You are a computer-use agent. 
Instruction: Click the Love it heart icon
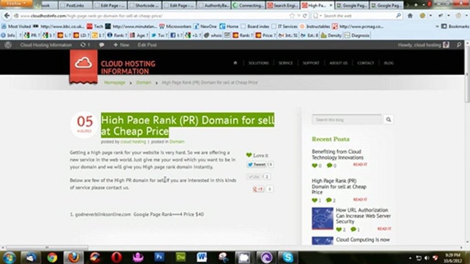click(249, 155)
